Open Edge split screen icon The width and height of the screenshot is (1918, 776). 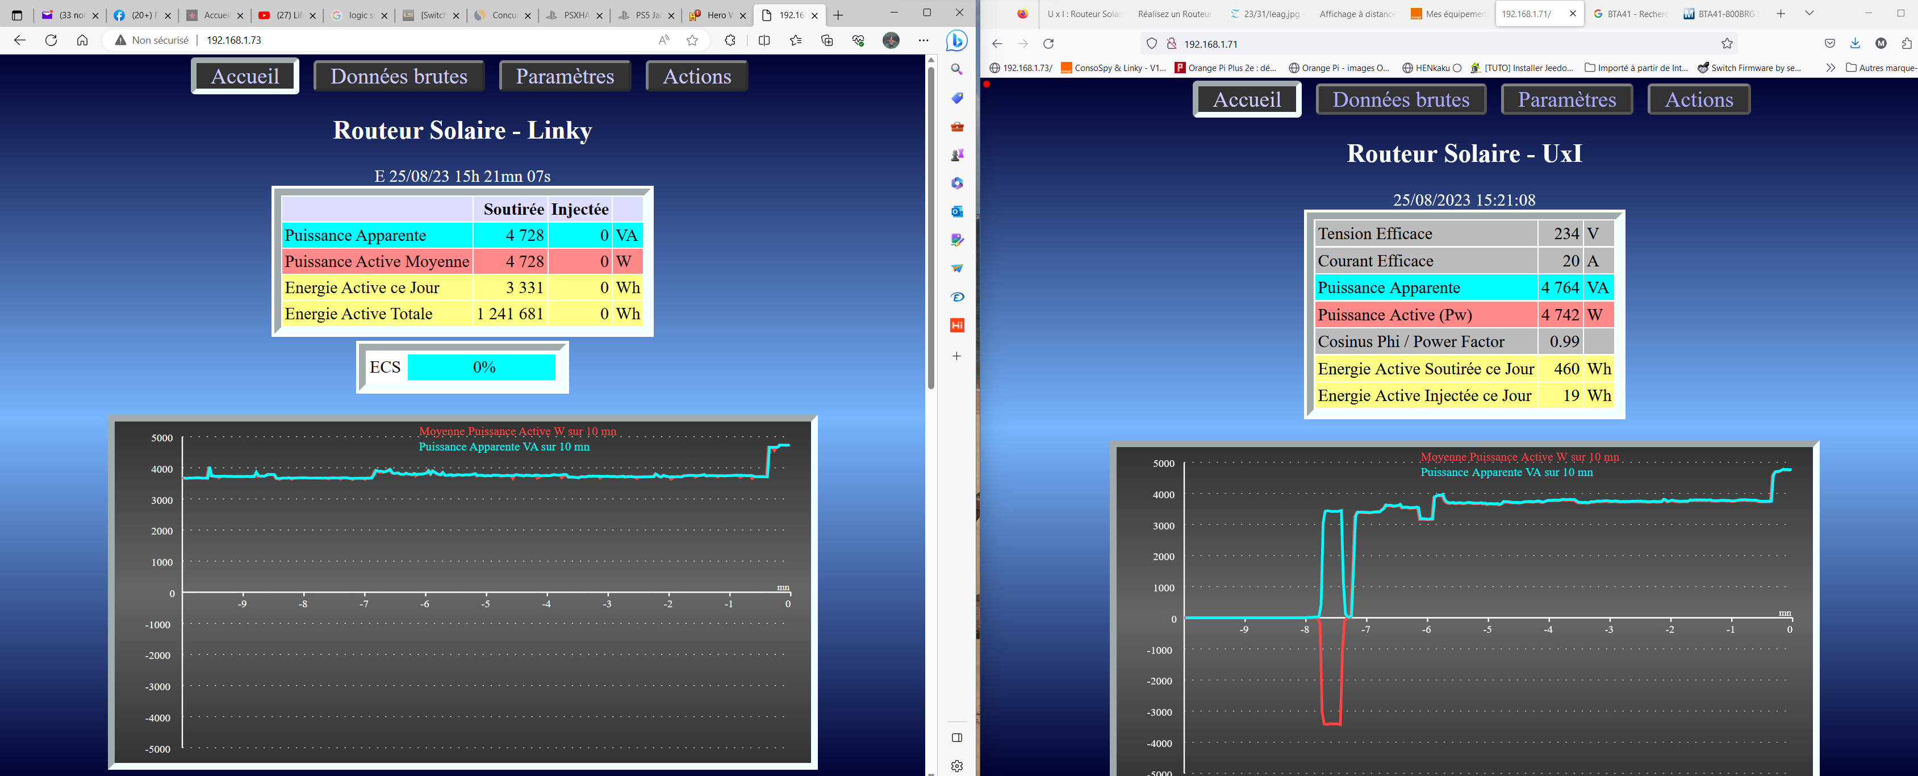coord(764,40)
